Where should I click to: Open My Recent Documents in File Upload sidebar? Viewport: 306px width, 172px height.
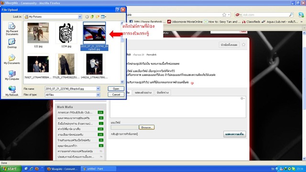click(12, 29)
